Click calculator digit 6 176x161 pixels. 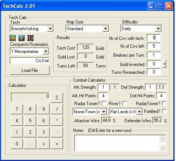[x=43, y=121]
